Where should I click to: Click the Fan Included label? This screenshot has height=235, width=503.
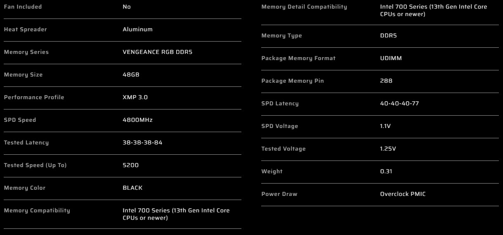coord(23,7)
